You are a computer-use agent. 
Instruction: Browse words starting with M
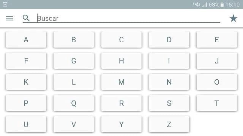point(121,82)
